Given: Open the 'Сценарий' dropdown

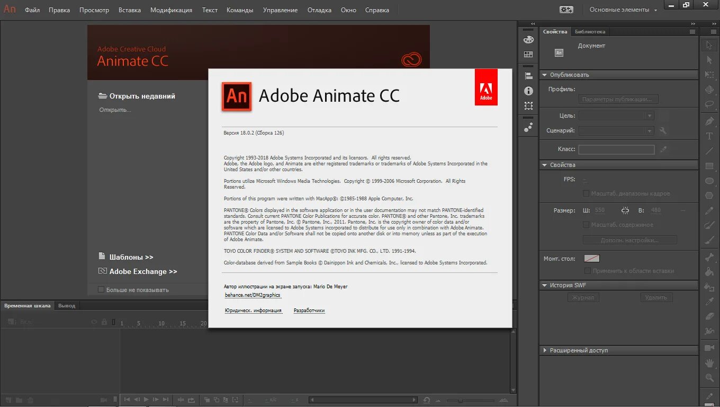Looking at the screenshot, I should coord(616,130).
